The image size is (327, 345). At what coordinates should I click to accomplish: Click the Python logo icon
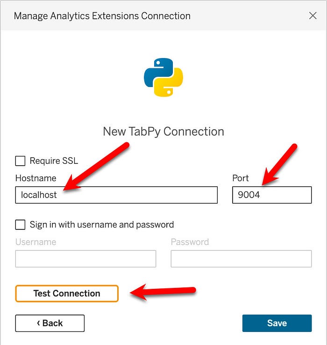(x=163, y=77)
